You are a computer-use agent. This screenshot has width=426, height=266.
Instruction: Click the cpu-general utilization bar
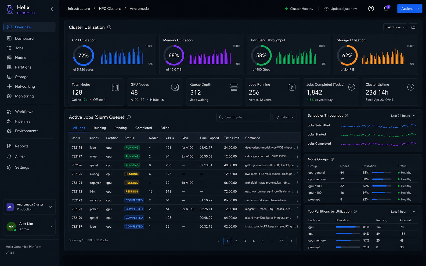382,173
